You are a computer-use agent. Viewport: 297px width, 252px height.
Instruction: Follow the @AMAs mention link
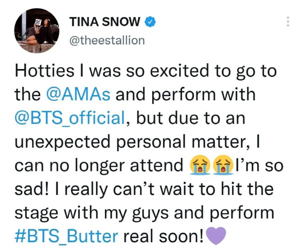(x=79, y=94)
